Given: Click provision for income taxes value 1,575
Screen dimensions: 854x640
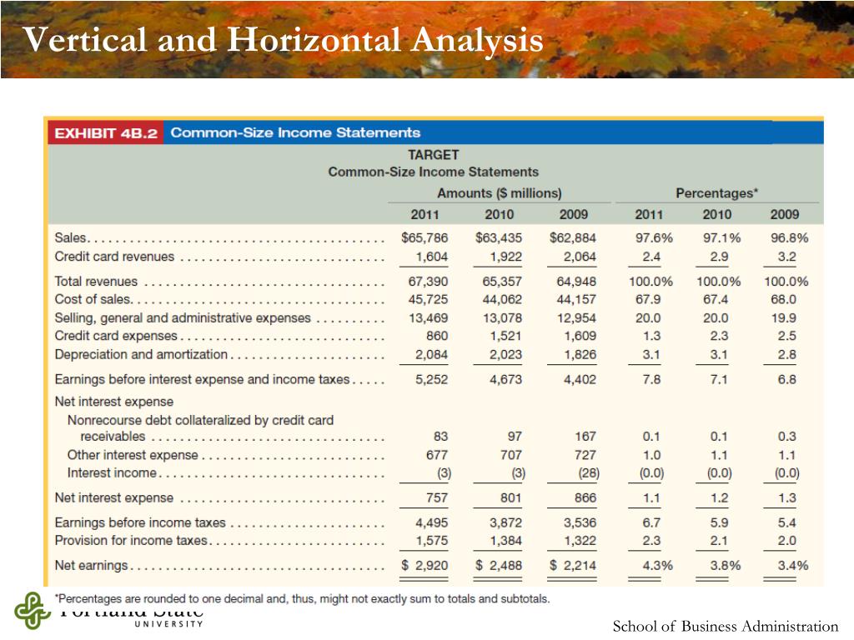Looking at the screenshot, I should tap(432, 540).
